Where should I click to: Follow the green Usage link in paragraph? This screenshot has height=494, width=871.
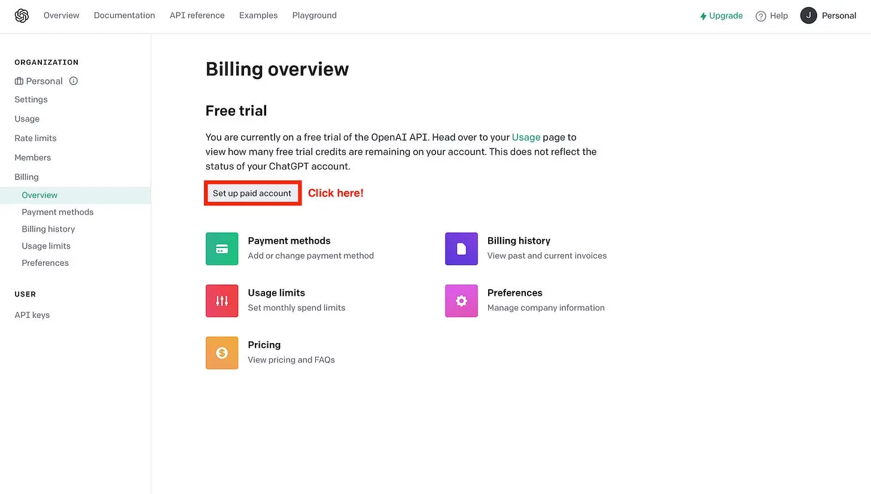526,137
